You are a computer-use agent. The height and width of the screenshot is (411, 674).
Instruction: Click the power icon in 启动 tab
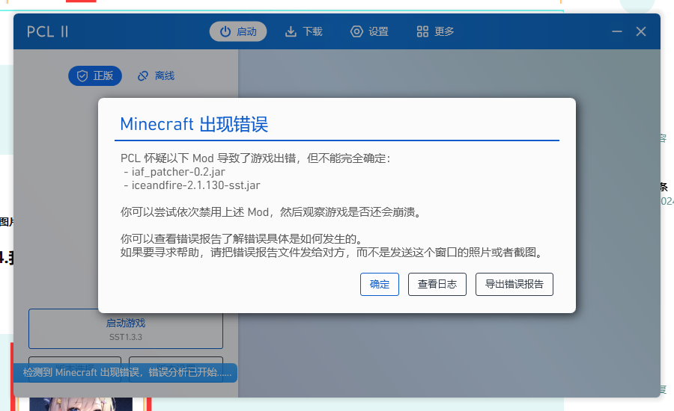click(x=225, y=31)
